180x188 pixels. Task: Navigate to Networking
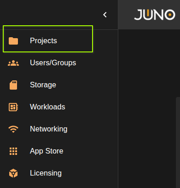tap(49, 129)
